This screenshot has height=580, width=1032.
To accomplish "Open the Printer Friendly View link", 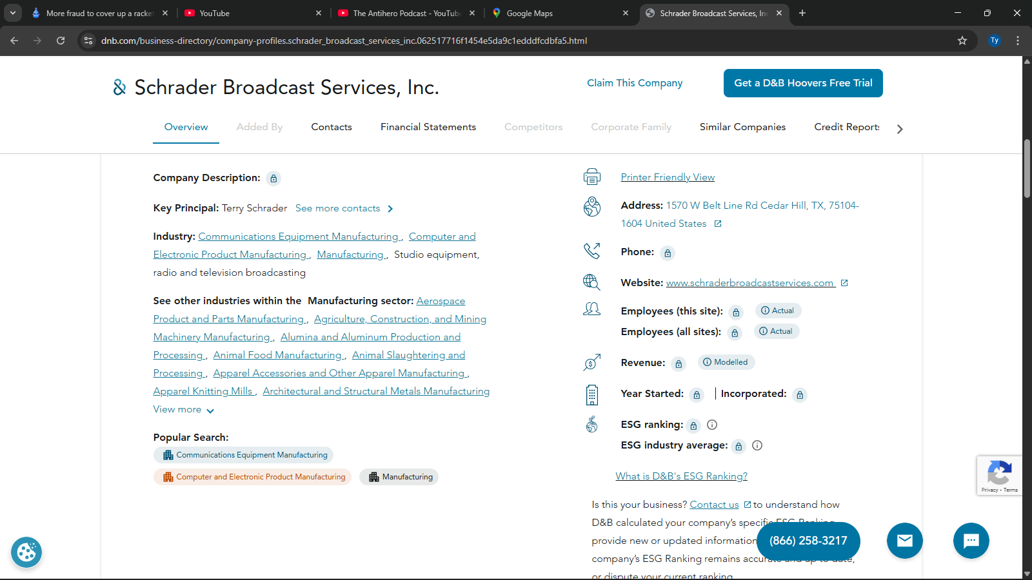I will (668, 177).
